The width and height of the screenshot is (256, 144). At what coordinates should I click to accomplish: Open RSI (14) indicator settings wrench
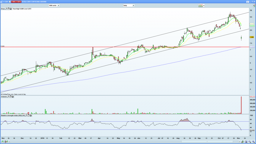tap(26, 115)
